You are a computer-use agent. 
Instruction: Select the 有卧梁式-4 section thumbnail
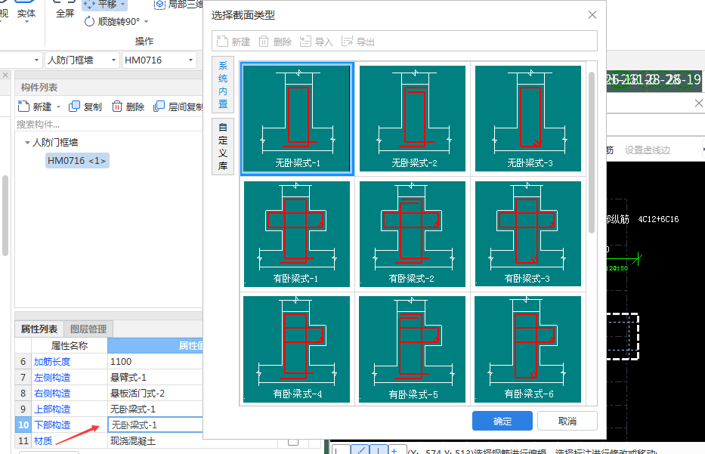(x=297, y=349)
